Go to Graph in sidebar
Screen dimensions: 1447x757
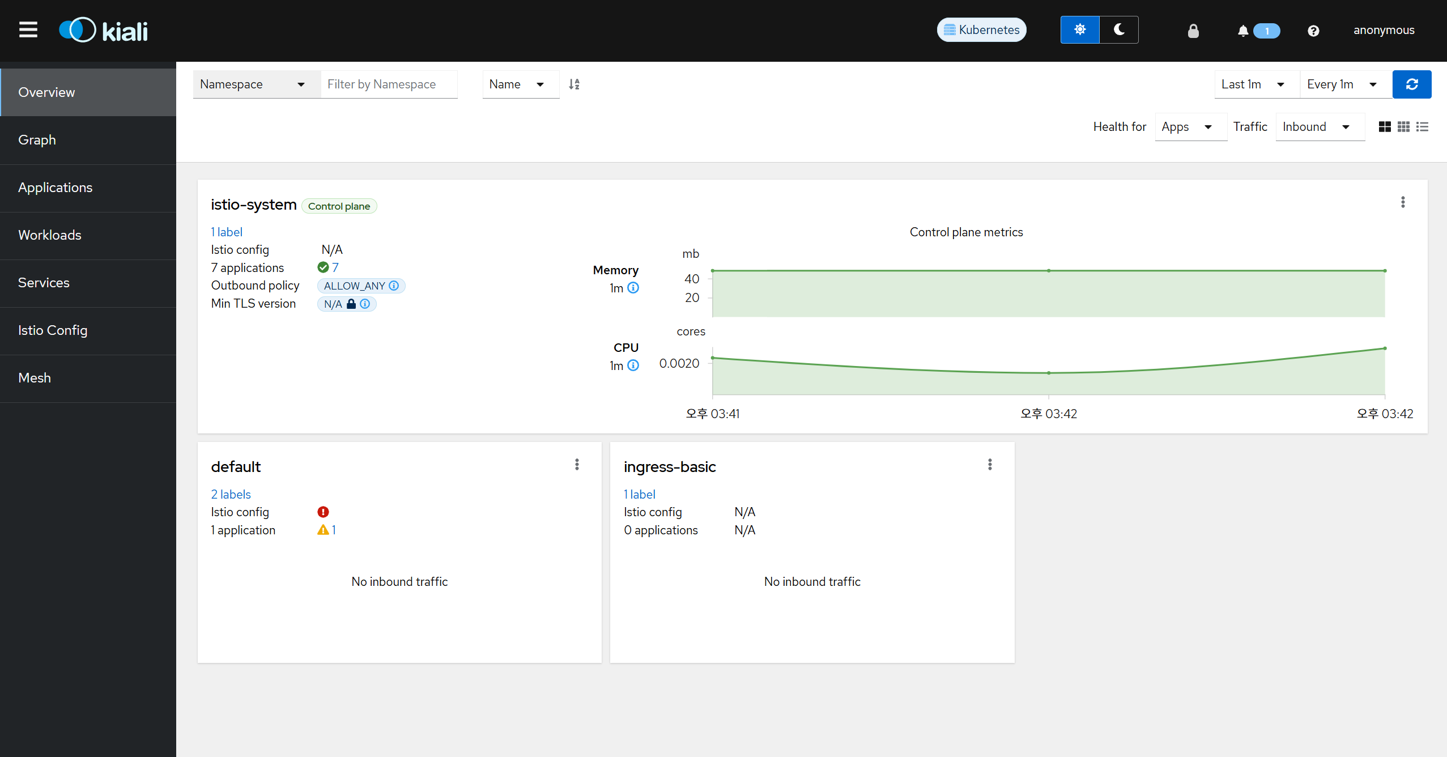click(37, 140)
